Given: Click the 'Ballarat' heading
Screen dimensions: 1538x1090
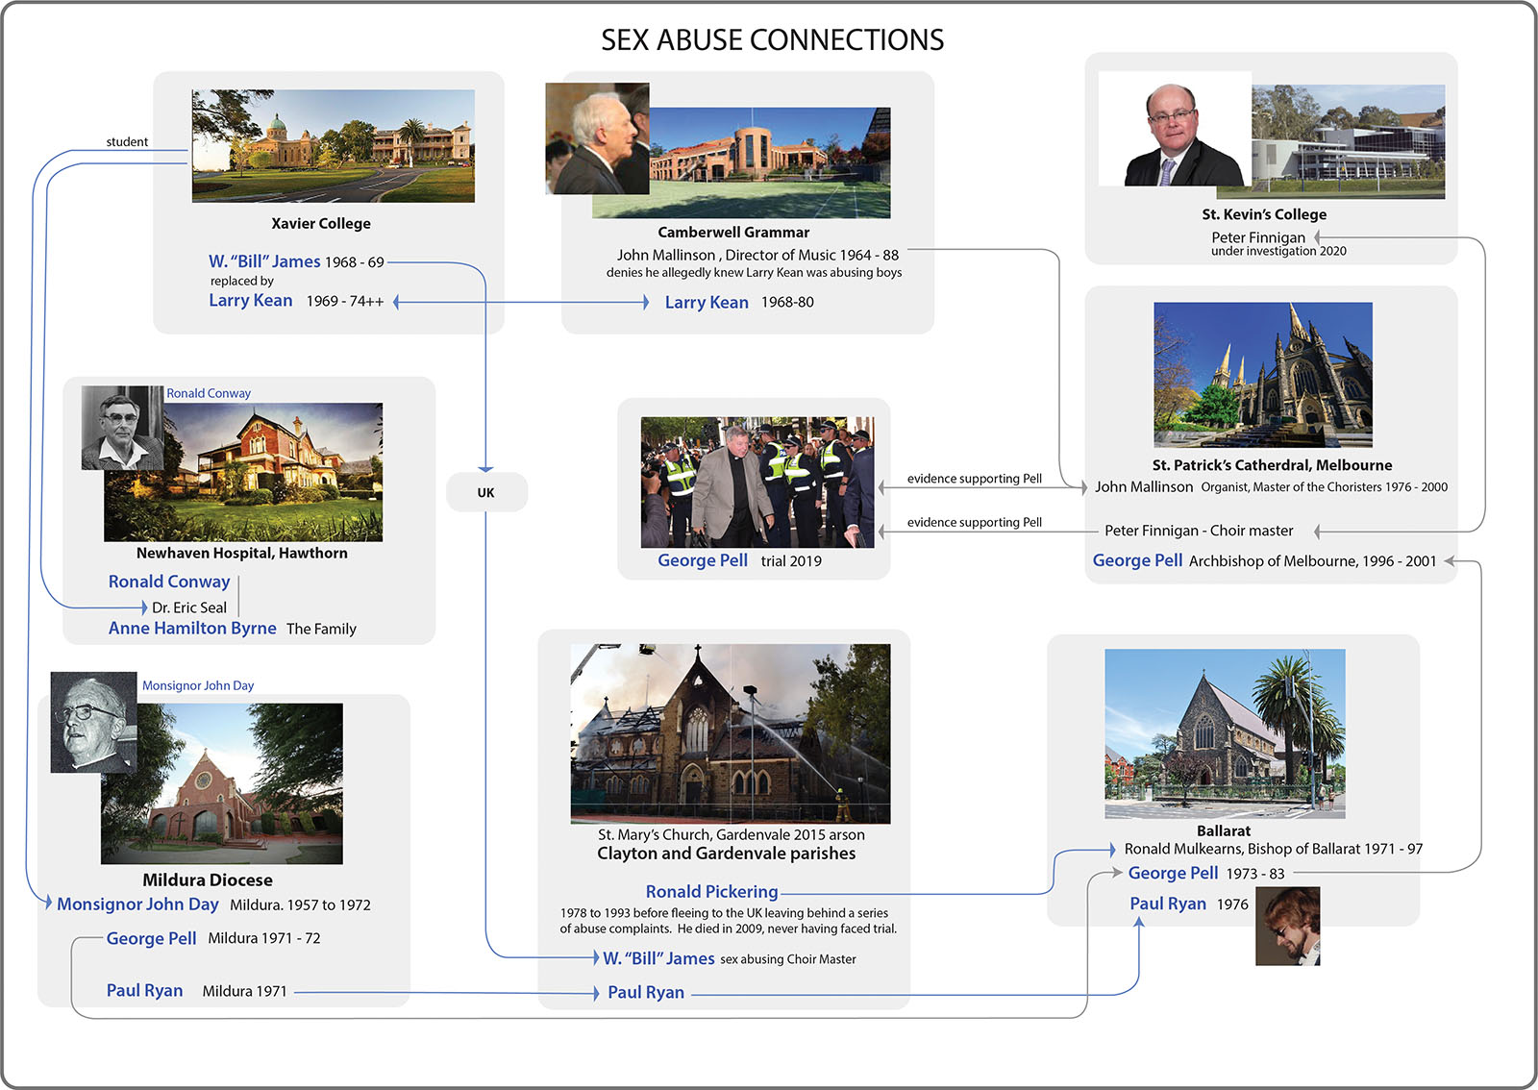Looking at the screenshot, I should point(1224,830).
